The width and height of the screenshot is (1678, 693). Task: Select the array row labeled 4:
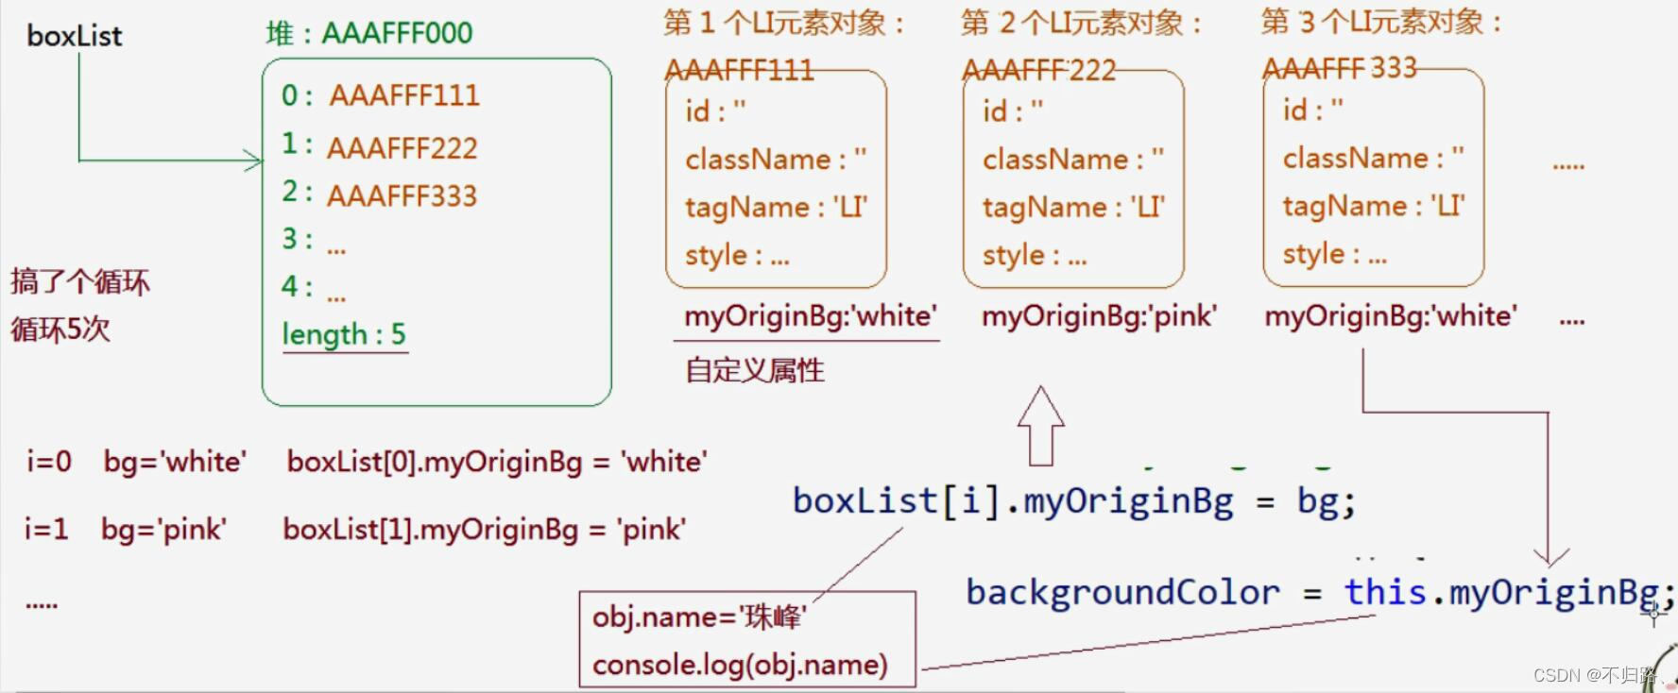click(314, 287)
